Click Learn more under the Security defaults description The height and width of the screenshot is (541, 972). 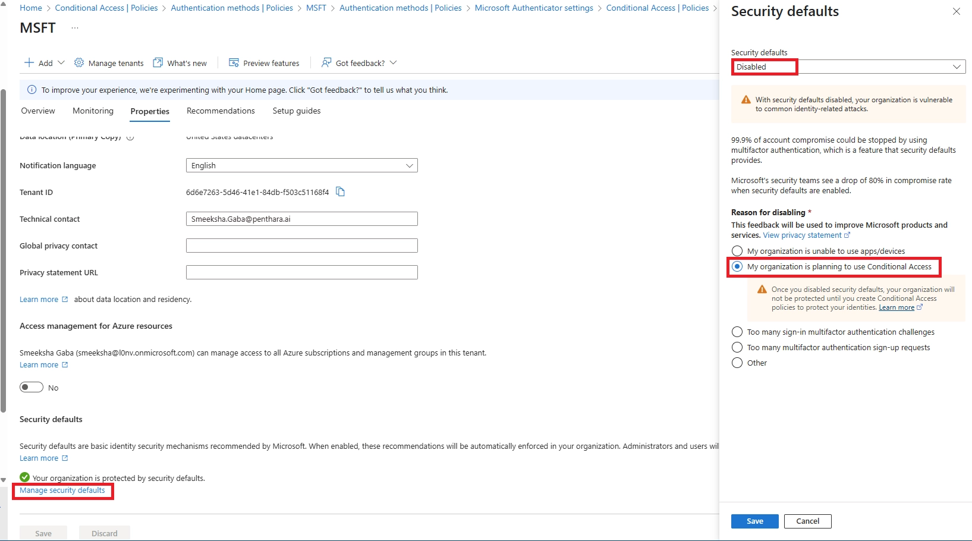coord(43,458)
